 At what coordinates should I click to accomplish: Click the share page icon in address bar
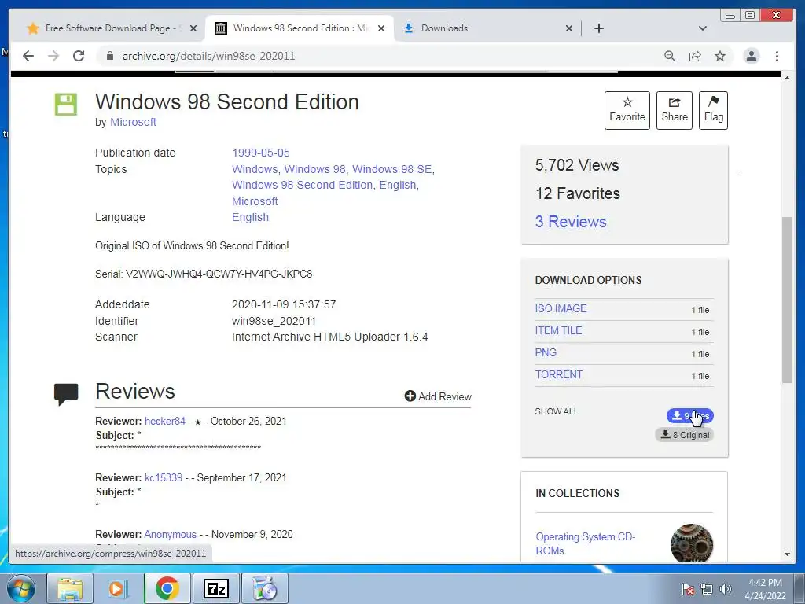[x=695, y=56]
